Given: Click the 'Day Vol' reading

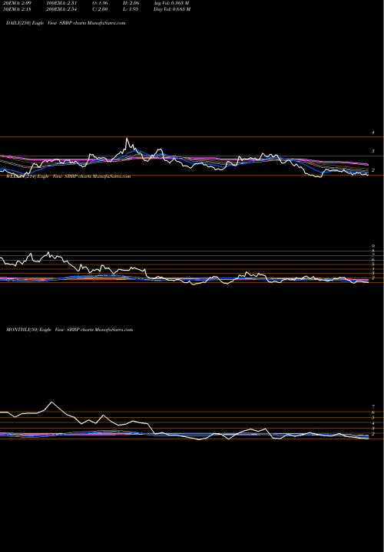Looking at the screenshot, I should [172, 9].
